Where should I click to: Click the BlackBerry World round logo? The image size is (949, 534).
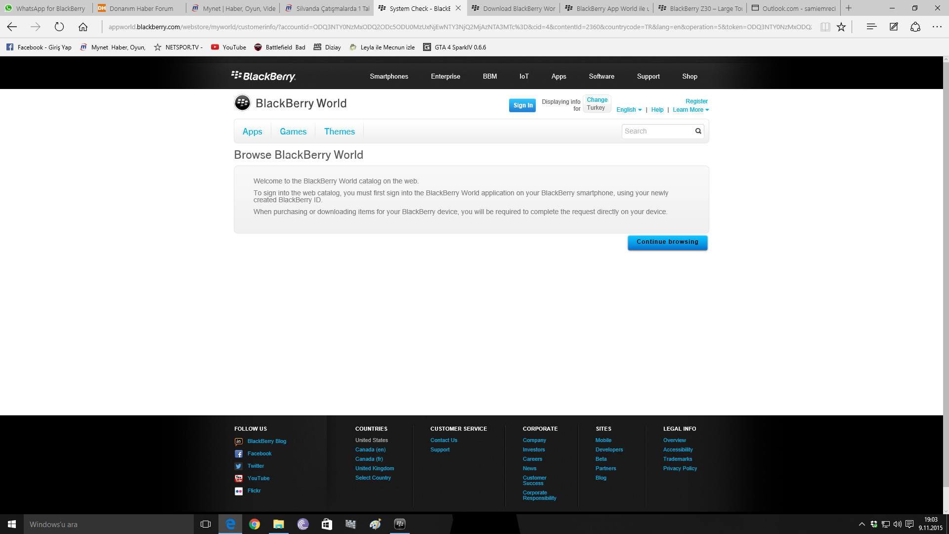pos(242,103)
